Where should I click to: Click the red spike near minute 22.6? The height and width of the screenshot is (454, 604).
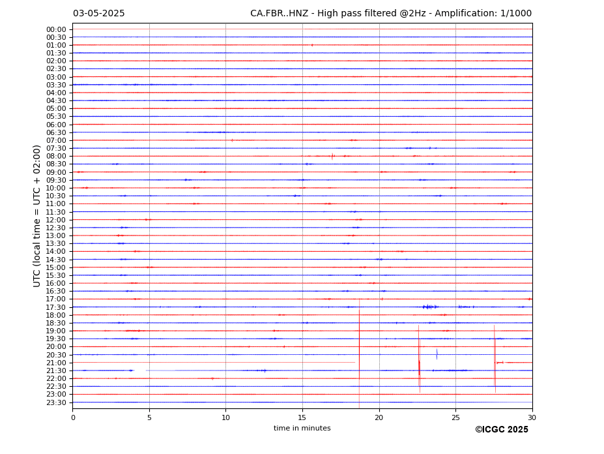pos(419,359)
